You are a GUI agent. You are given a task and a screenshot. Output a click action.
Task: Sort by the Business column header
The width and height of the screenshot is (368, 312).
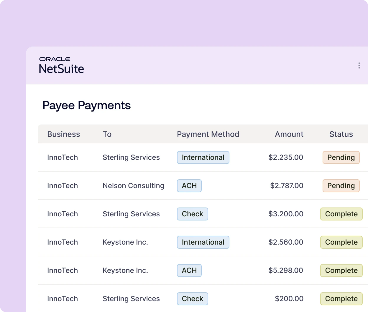click(x=63, y=134)
